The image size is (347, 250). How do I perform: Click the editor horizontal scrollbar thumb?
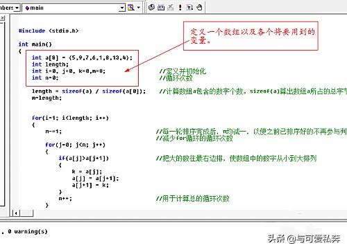(26, 213)
